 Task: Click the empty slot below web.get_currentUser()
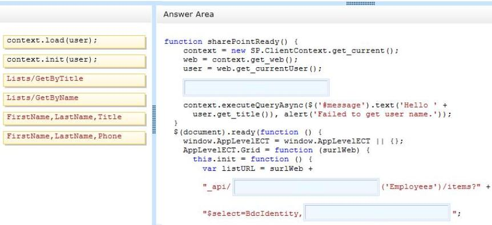tap(256, 87)
